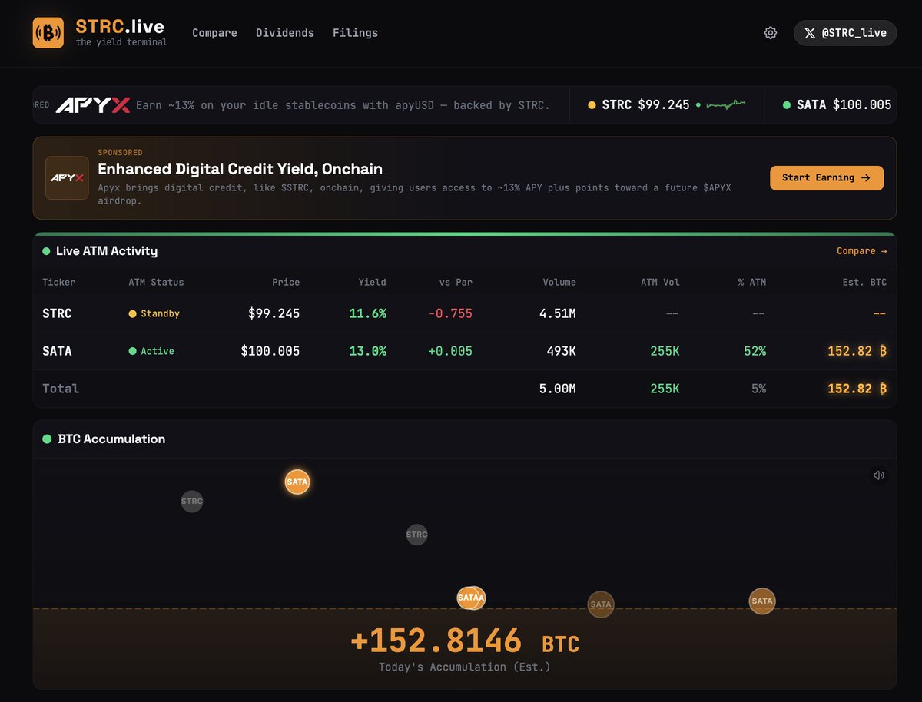Click the Start Earning button

coord(827,178)
